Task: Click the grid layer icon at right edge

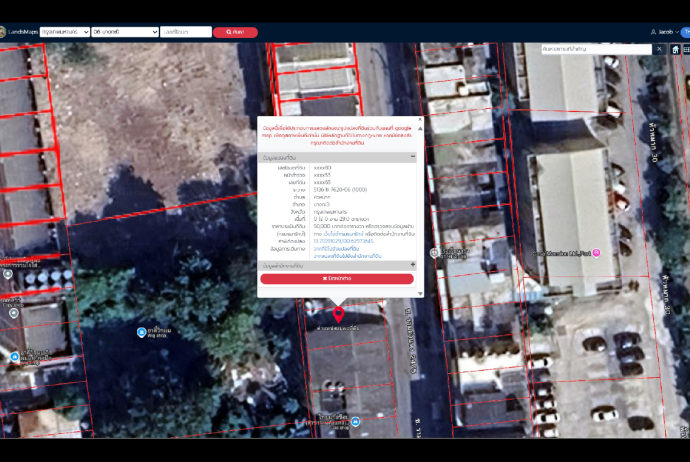Action: click(686, 49)
